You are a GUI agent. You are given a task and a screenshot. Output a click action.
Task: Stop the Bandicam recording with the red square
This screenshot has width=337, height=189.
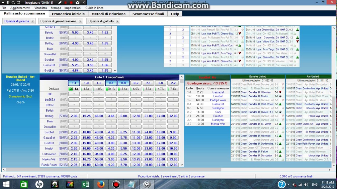71,2
